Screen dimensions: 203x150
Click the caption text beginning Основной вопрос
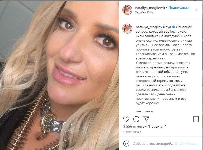[x=165, y=65]
